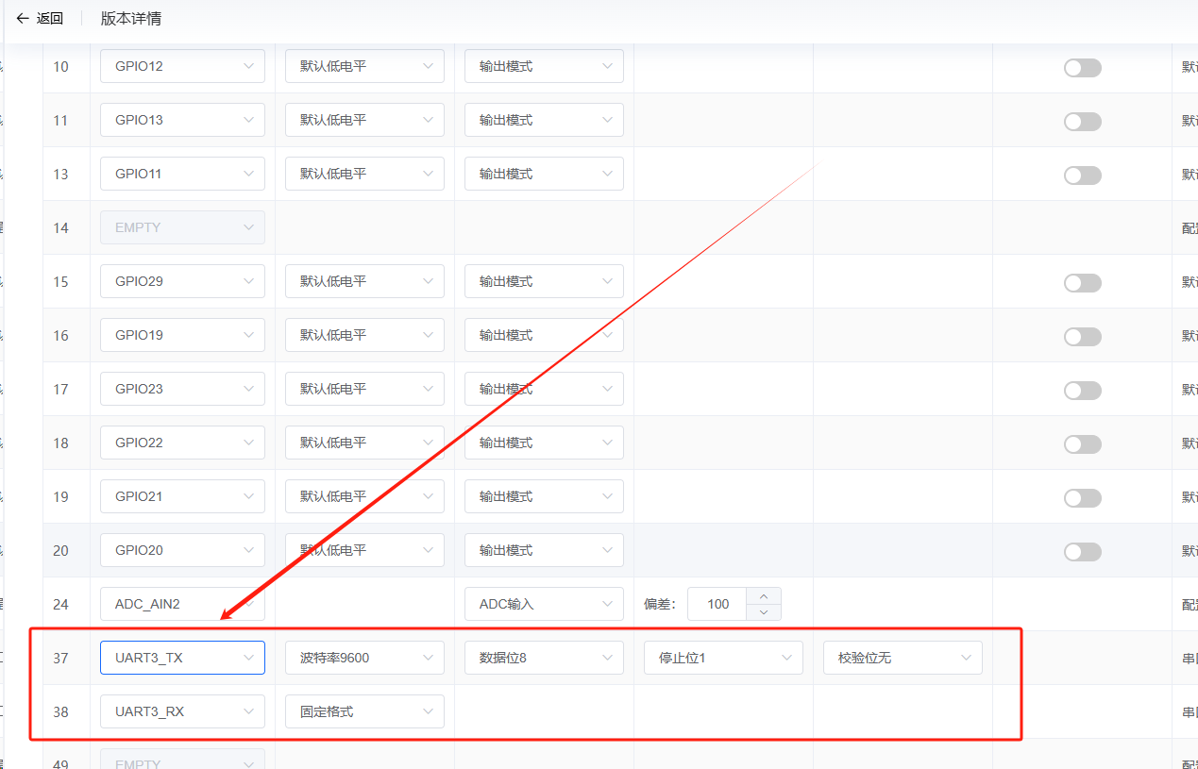Open the ADC_AIN2 pin dropdown
The height and width of the screenshot is (769, 1198).
click(182, 604)
